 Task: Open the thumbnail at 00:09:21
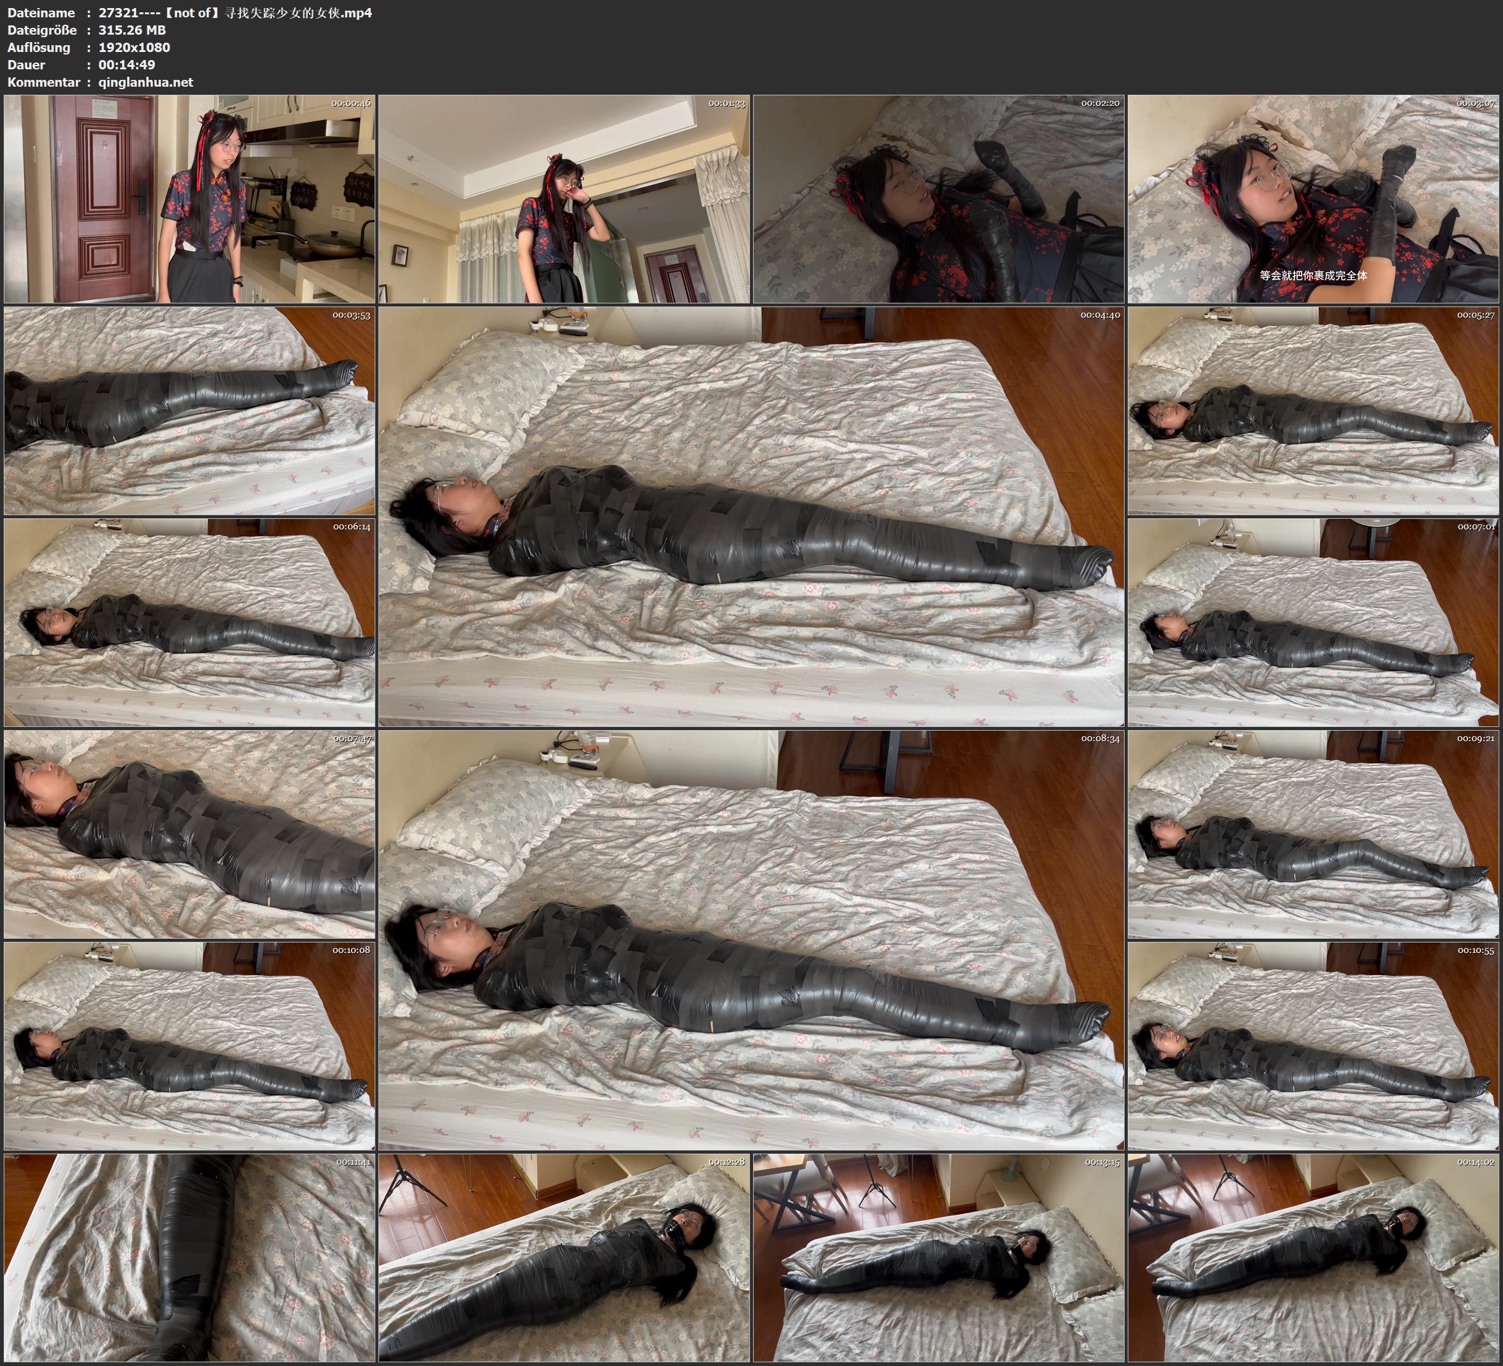[x=1313, y=834]
